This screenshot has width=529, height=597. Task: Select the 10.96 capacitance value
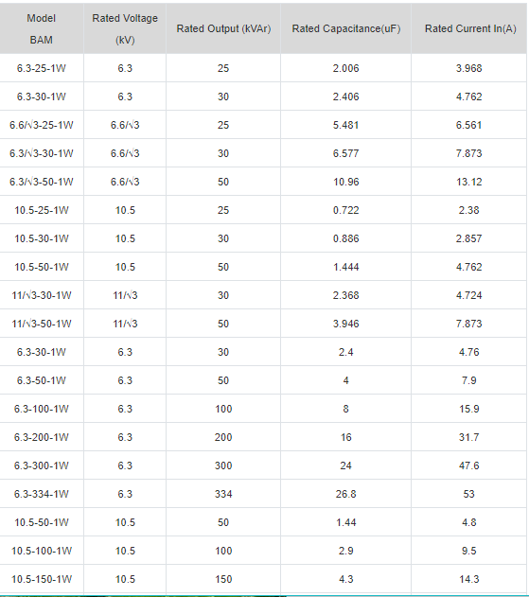345,182
